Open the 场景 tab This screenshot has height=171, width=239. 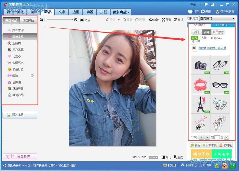pos(90,12)
